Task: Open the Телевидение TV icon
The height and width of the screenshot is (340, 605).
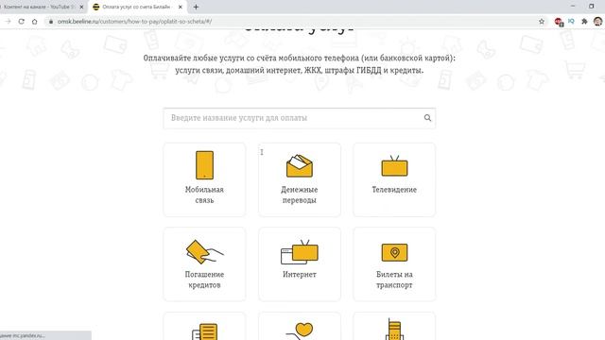Action: coord(394,166)
